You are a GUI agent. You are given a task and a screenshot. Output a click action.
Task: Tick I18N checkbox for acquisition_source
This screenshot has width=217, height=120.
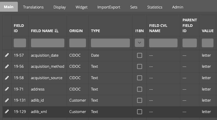pyautogui.click(x=139, y=78)
